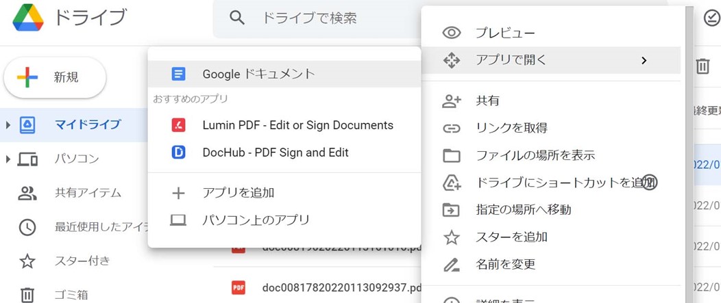Select プレビュー in context menu
The image size is (721, 303).
[551, 33]
